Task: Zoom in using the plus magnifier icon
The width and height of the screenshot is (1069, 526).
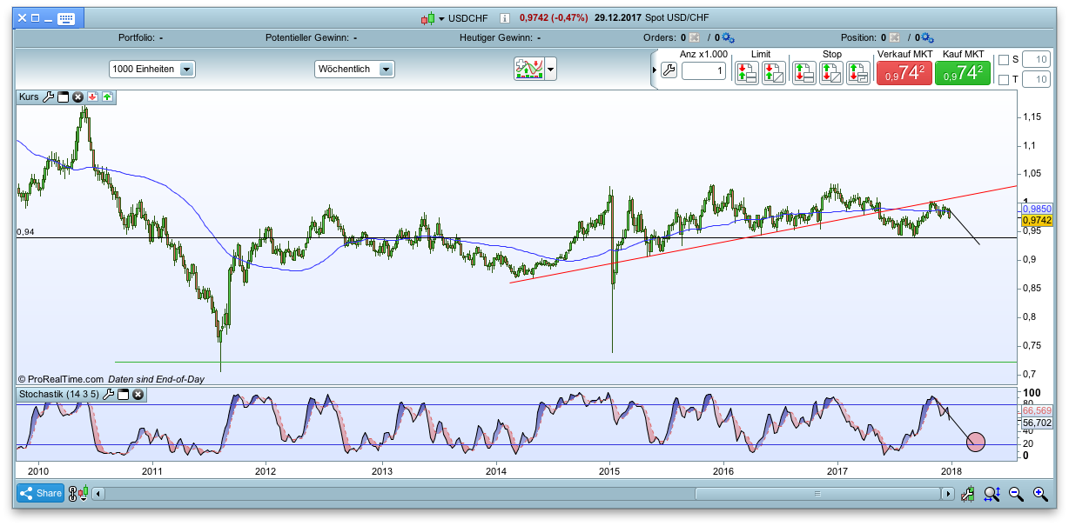Action: (1039, 493)
